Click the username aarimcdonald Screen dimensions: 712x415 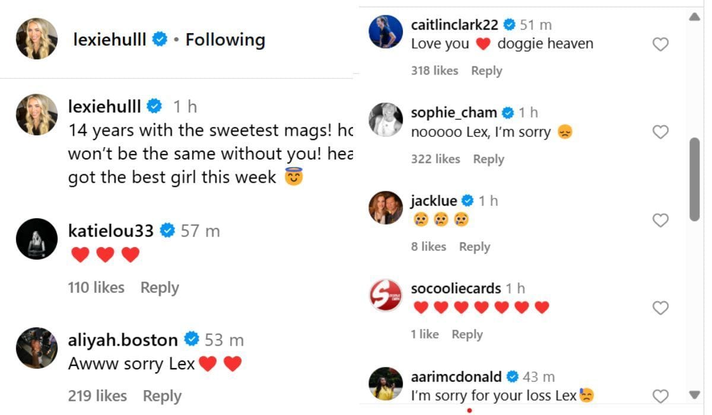click(x=455, y=376)
